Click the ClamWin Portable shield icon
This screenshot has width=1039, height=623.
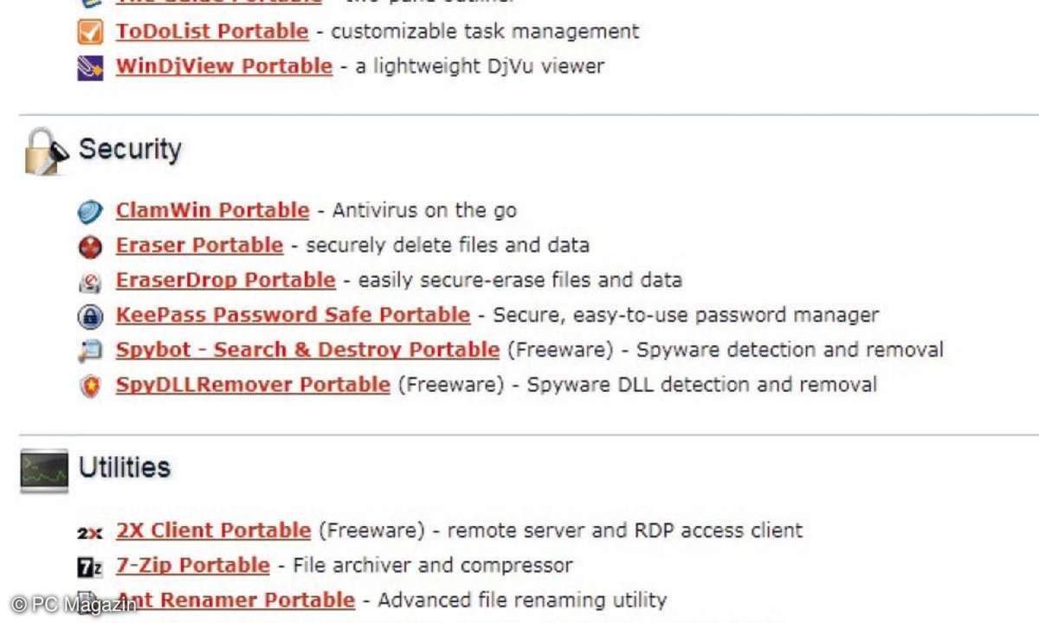[90, 211]
